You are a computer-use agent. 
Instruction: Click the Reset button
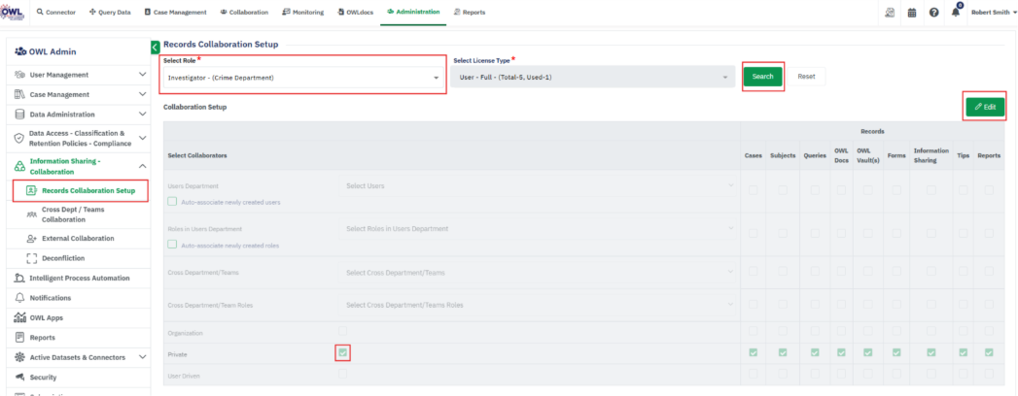[806, 76]
